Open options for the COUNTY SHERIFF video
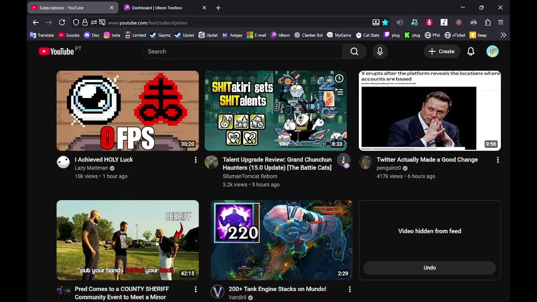 196,289
